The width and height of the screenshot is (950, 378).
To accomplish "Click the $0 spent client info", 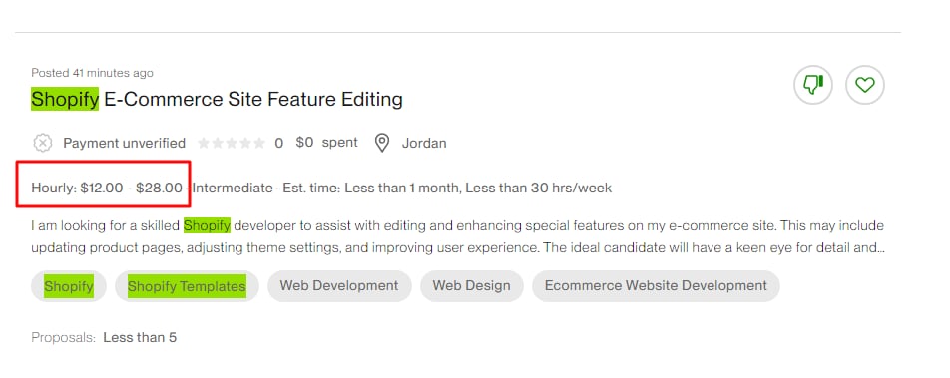I will coord(326,143).
